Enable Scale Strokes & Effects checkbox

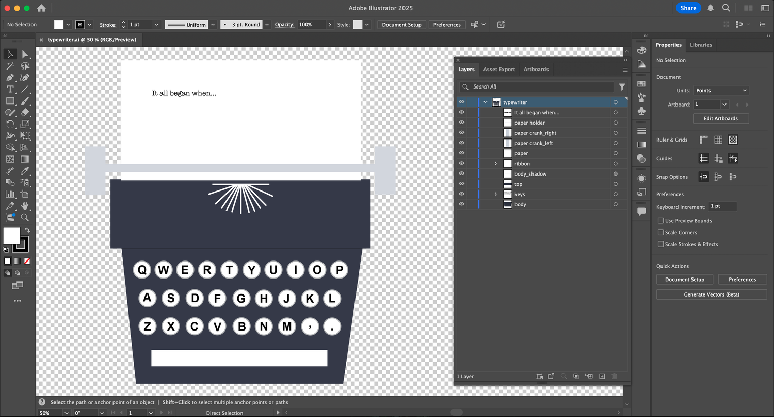pyautogui.click(x=660, y=244)
